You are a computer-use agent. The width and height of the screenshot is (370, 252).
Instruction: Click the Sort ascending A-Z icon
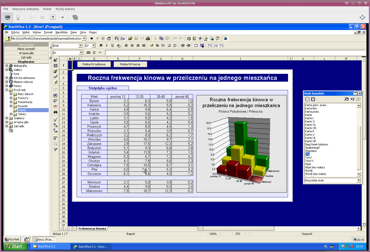coord(55,125)
